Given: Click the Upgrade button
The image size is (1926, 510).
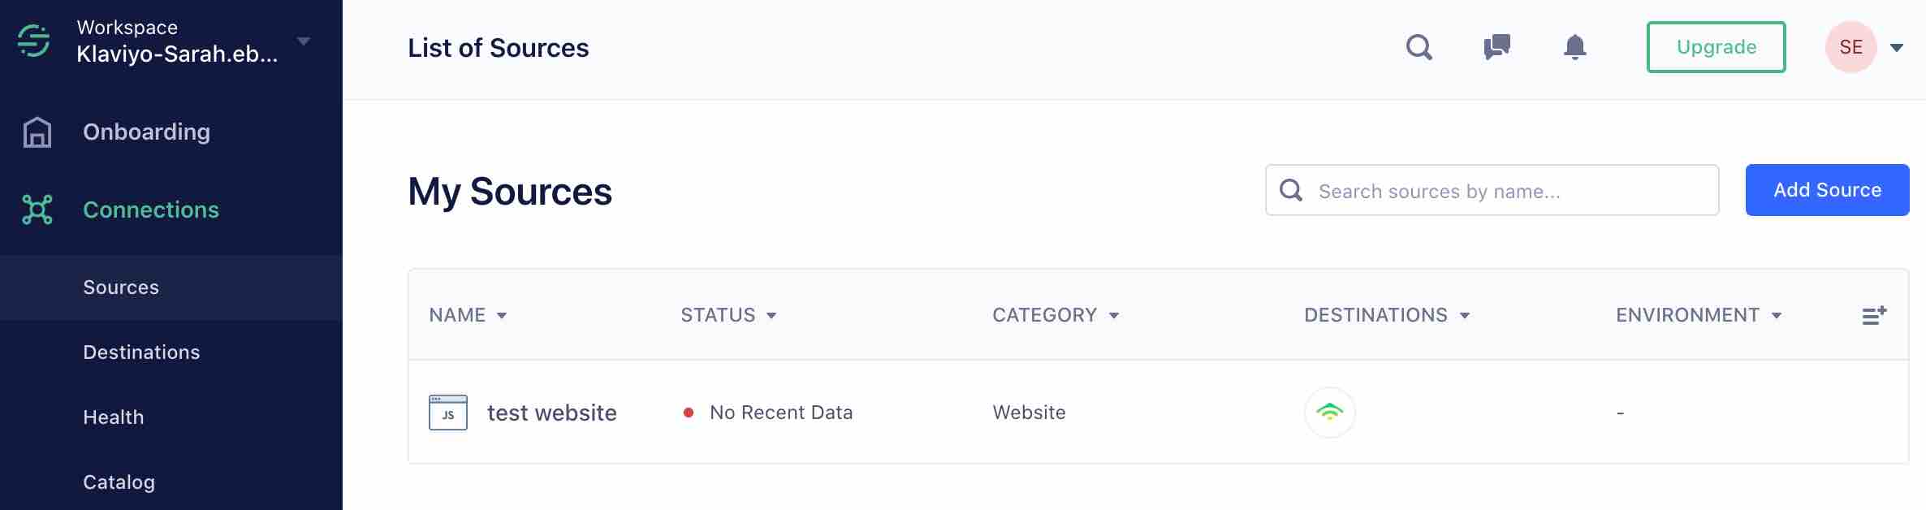Looking at the screenshot, I should [1716, 47].
